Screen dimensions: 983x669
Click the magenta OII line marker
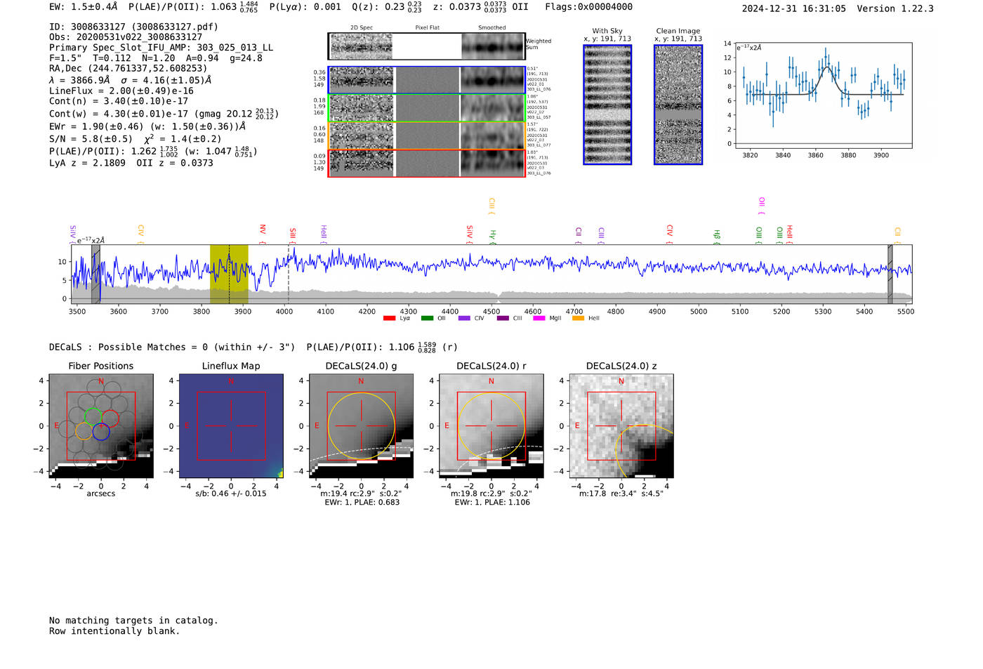[762, 206]
